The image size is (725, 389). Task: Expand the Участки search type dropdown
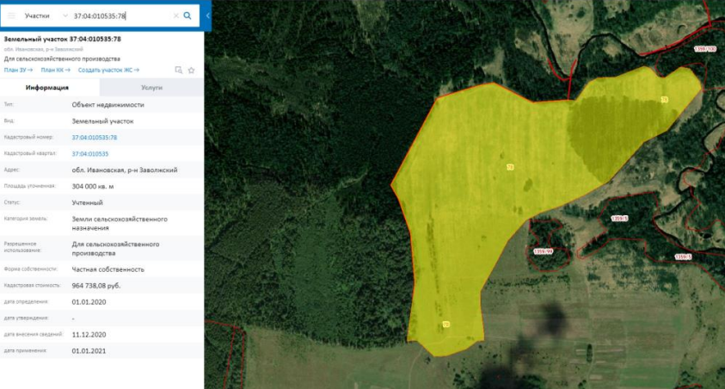point(46,15)
